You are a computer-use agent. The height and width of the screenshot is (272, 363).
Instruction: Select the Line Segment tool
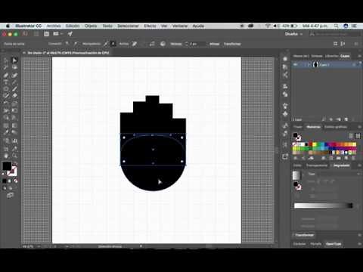point(14,82)
